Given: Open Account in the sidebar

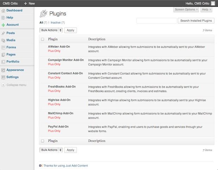Looking at the screenshot, I should tap(13, 25).
